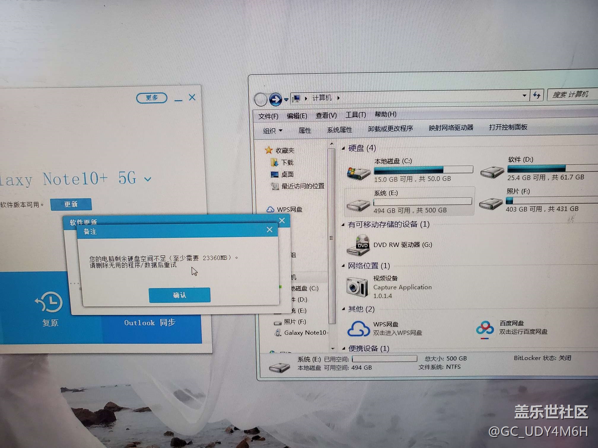Open the 文件(F) menu
This screenshot has height=448, width=598.
(x=268, y=116)
